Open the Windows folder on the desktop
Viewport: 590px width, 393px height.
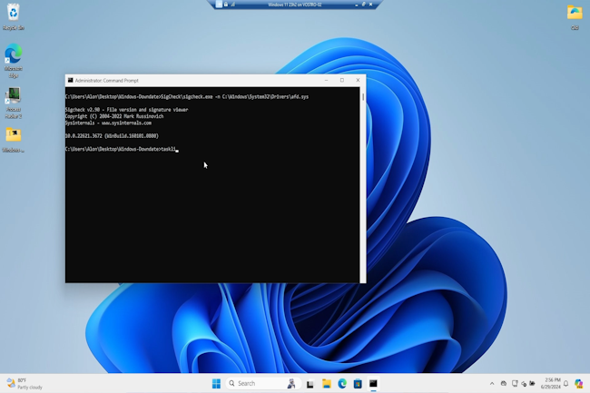[x=13, y=135]
